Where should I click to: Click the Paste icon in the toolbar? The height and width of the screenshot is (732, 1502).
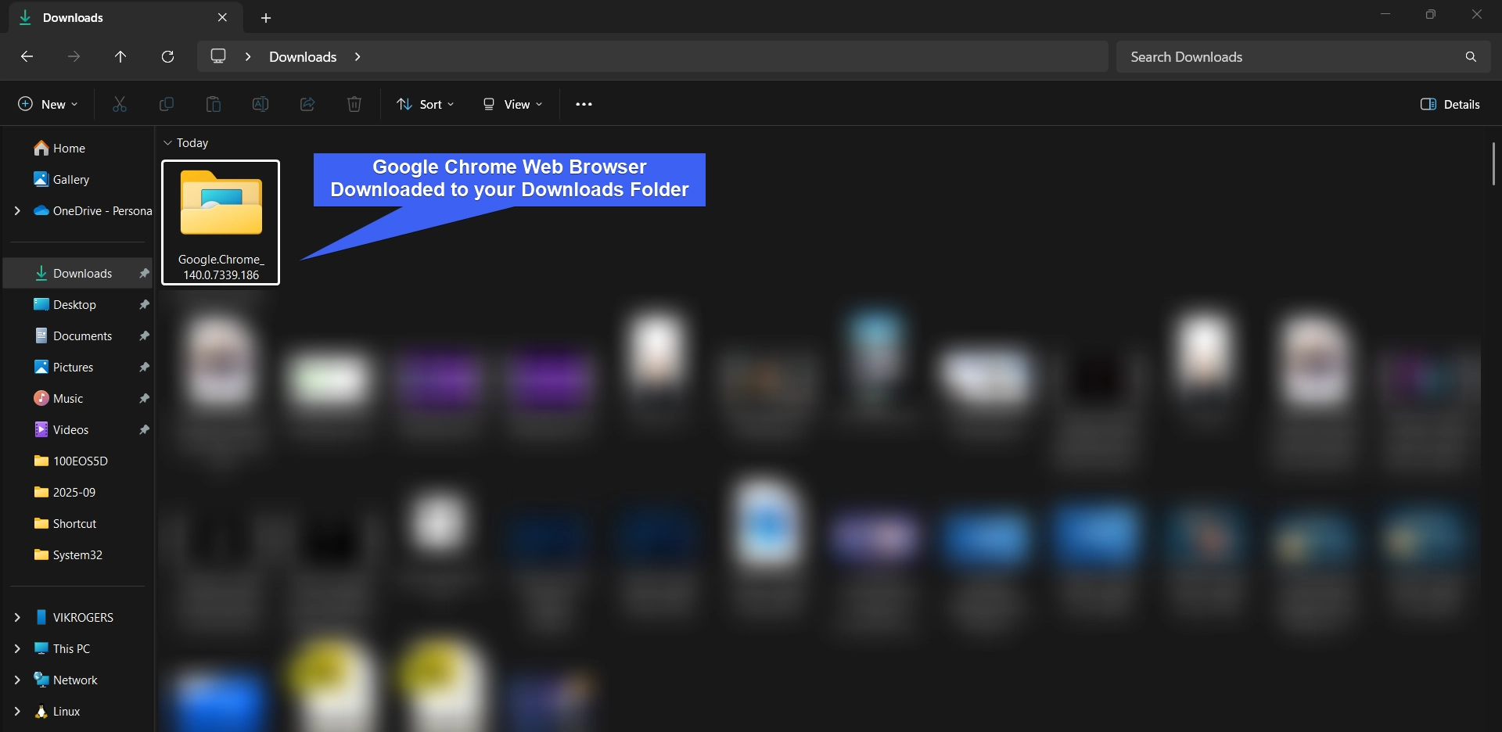213,103
